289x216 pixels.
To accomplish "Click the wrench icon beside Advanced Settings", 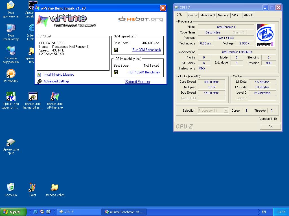I will pyautogui.click(x=39, y=81).
